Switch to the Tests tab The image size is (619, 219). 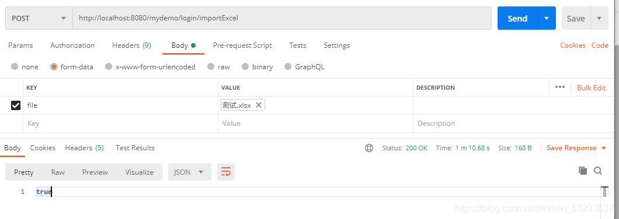tap(298, 45)
